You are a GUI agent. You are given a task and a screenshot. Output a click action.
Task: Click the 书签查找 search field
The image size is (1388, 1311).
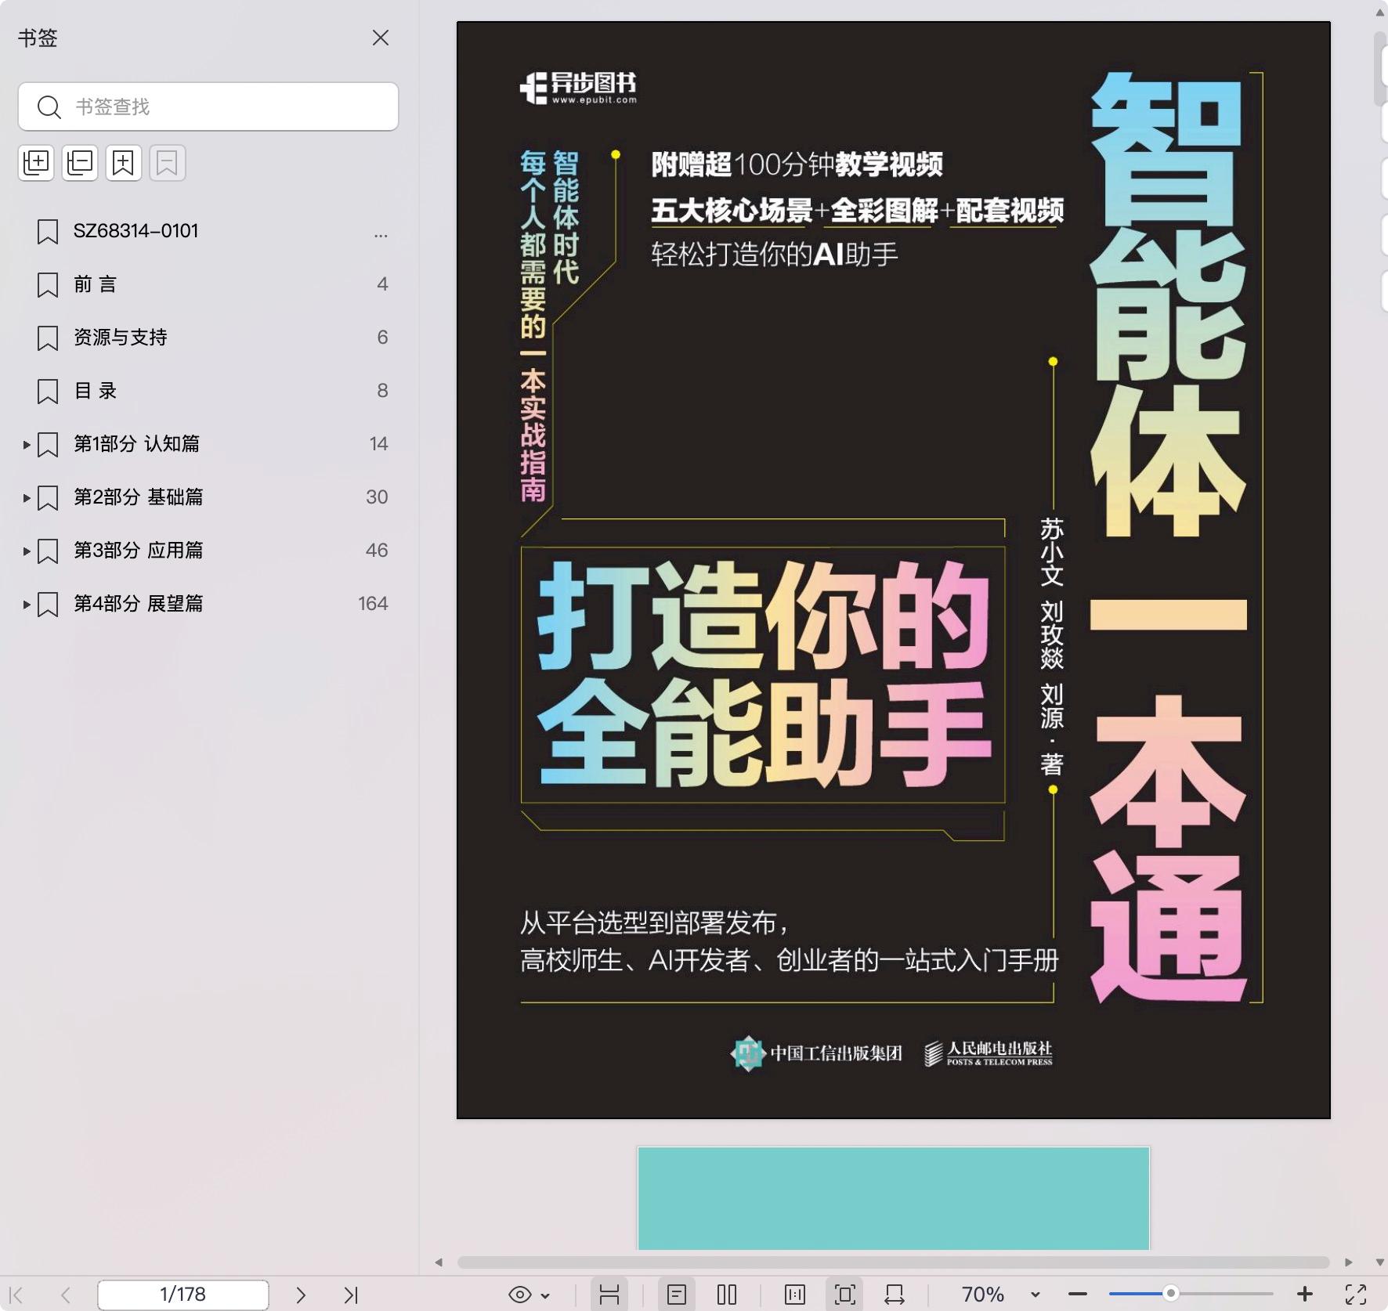(x=219, y=107)
